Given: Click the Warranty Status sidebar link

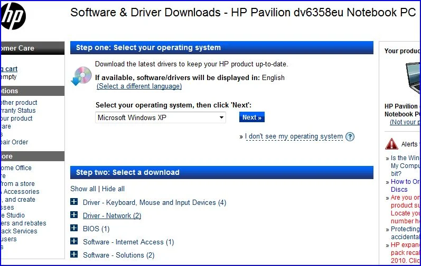Looking at the screenshot, I should [x=18, y=111].
